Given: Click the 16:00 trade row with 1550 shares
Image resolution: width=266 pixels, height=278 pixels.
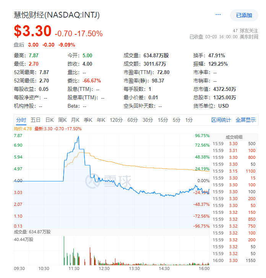Looking at the screenshot, I should [x=234, y=260].
